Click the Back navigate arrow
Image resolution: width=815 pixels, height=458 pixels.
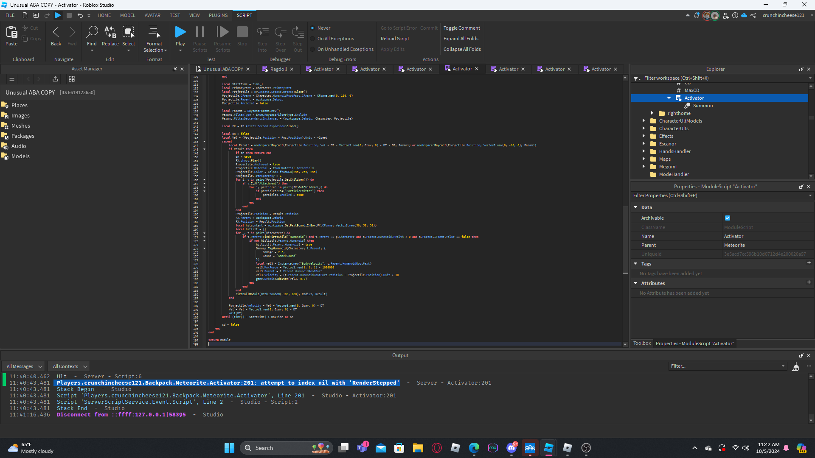coord(56,32)
